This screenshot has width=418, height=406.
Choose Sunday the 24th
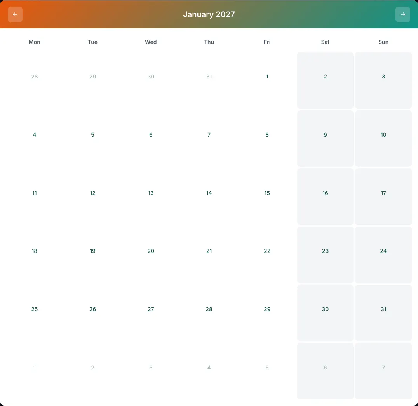pyautogui.click(x=383, y=254)
